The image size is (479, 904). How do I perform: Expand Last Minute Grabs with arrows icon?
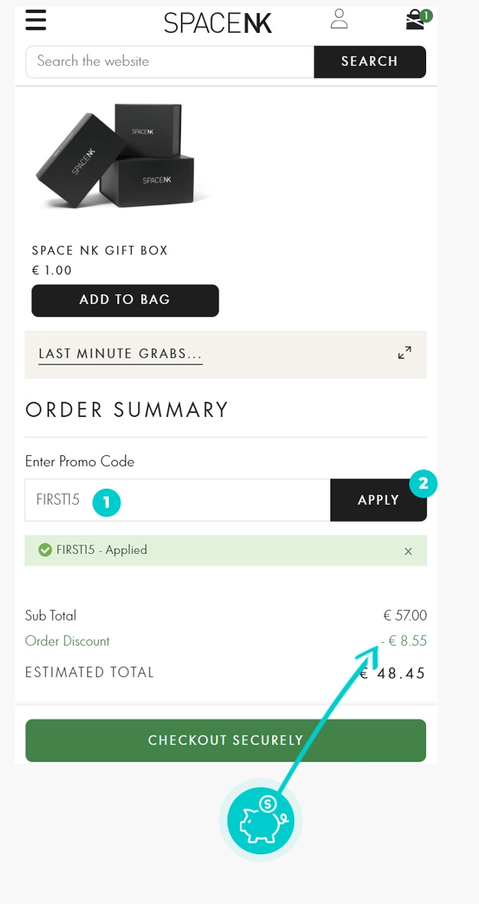click(x=405, y=353)
